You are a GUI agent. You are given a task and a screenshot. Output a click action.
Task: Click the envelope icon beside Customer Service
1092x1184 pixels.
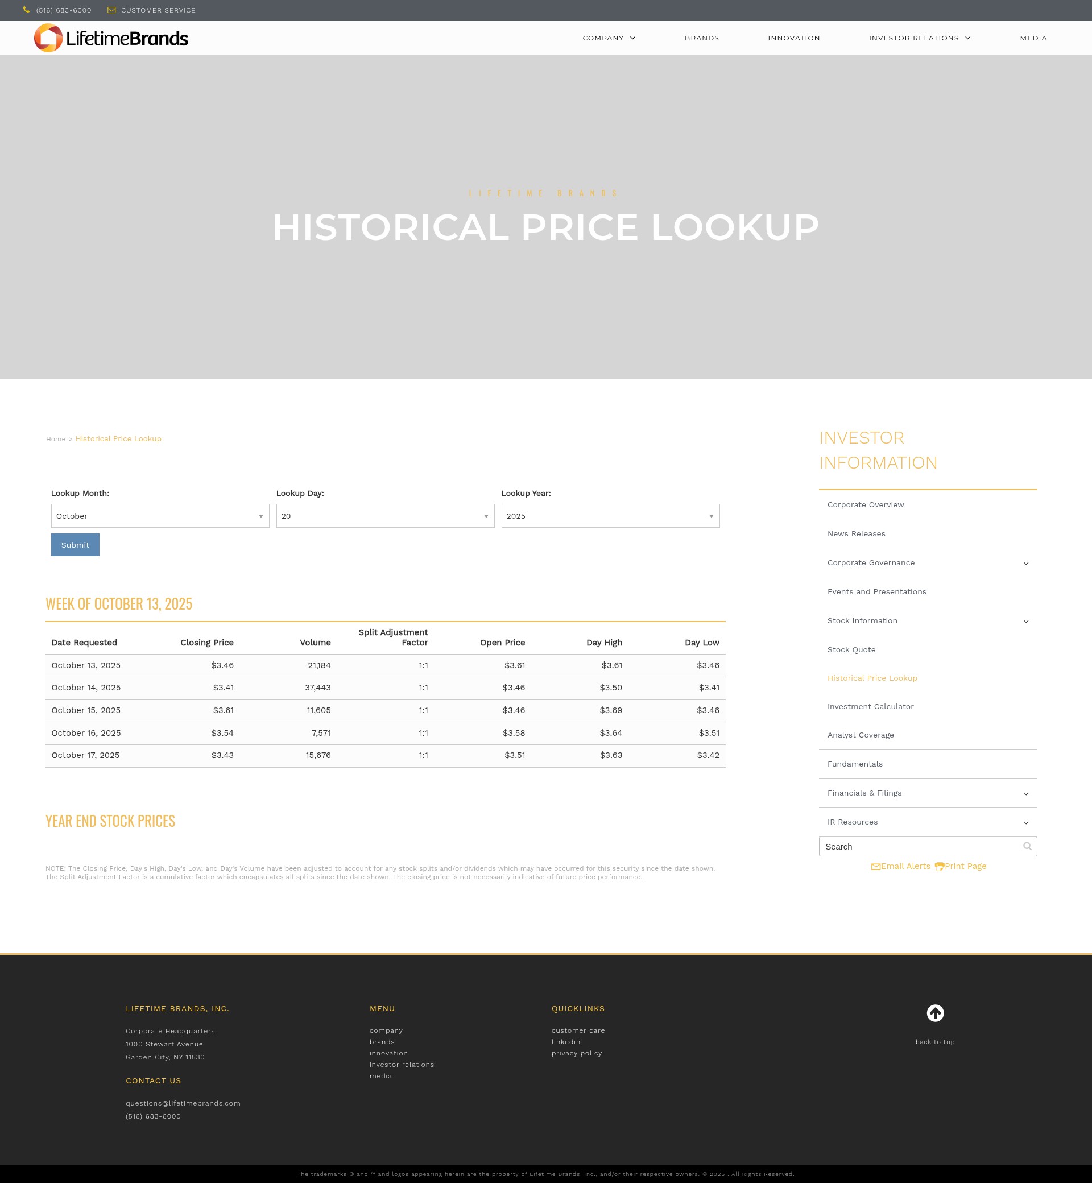[x=111, y=10]
